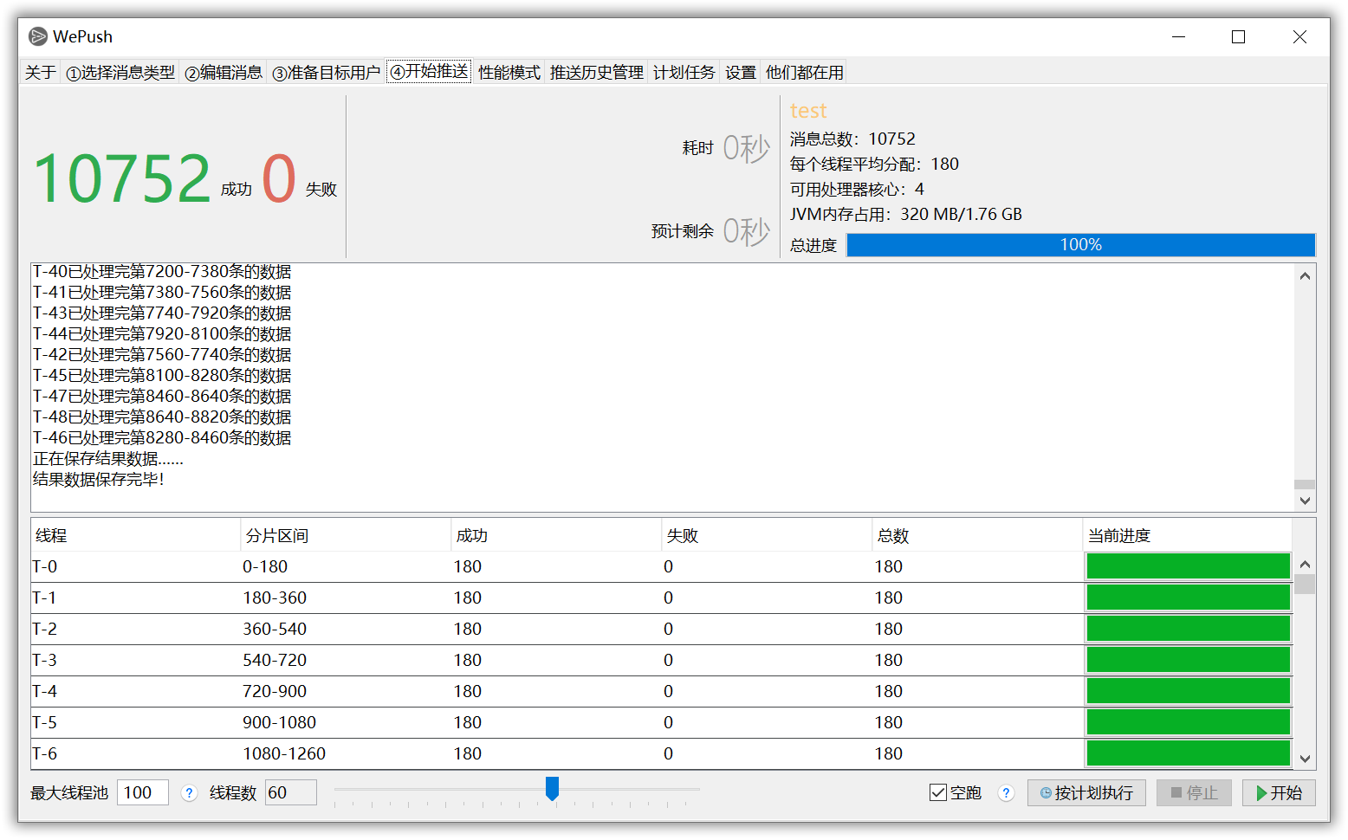Toggle the 空跑 checkbox

point(938,792)
